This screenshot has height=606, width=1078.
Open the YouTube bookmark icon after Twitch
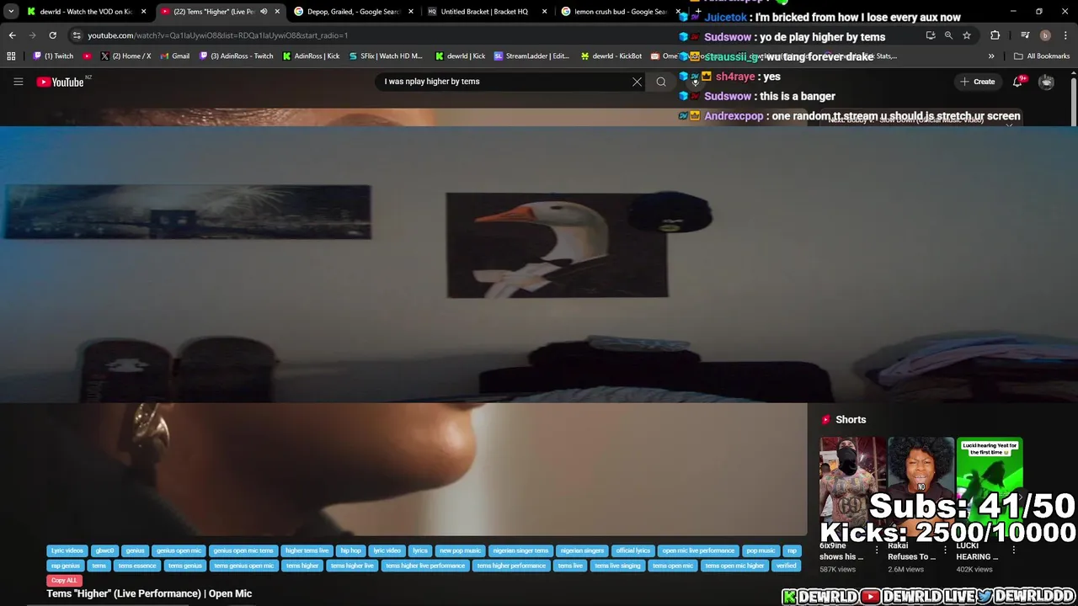[87, 56]
